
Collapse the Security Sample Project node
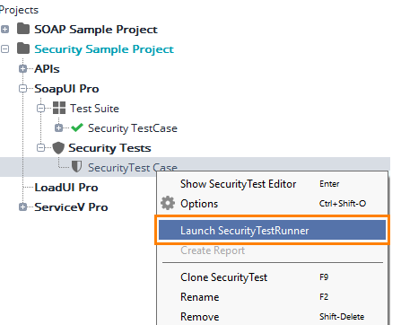point(4,49)
